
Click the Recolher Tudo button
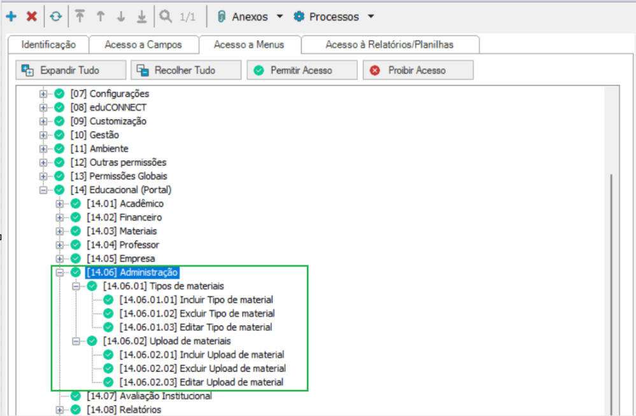(186, 70)
